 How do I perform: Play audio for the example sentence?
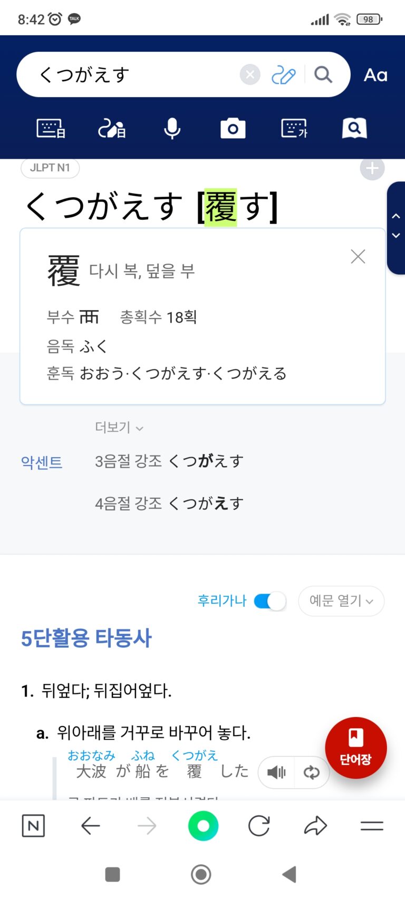click(x=276, y=772)
